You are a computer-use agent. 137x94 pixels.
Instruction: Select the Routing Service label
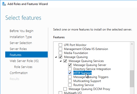(84, 85)
